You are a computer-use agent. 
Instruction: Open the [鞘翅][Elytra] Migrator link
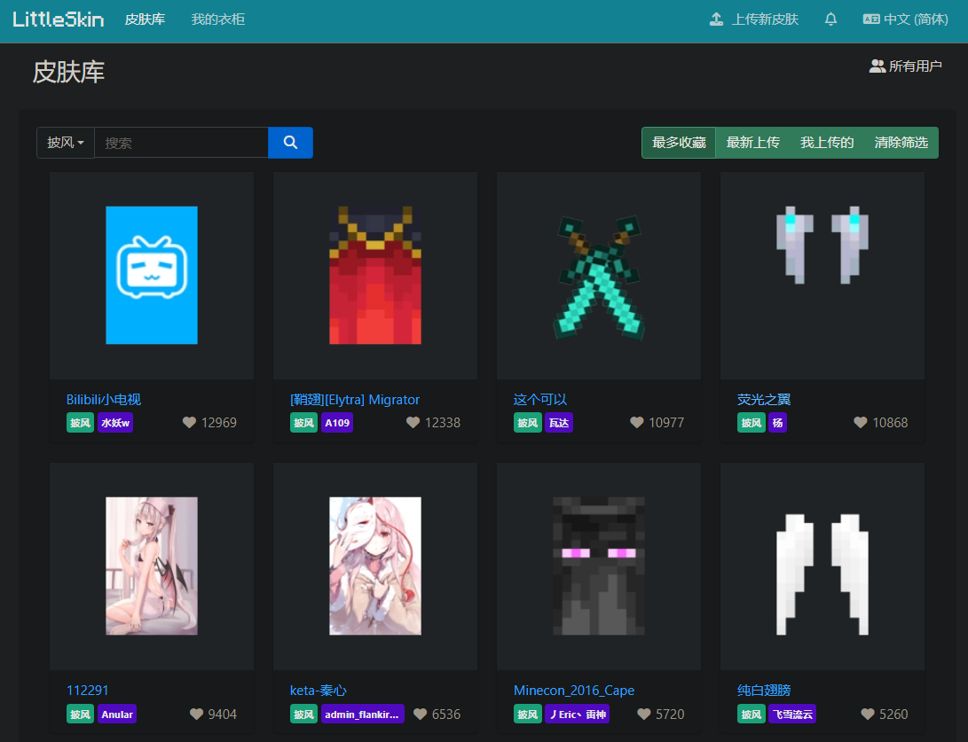click(x=355, y=400)
